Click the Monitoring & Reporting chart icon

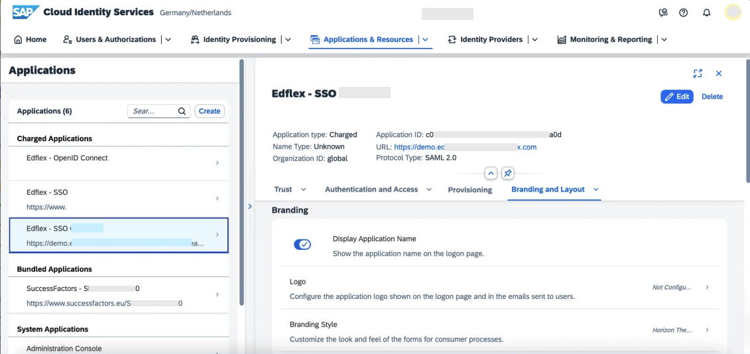tap(562, 39)
